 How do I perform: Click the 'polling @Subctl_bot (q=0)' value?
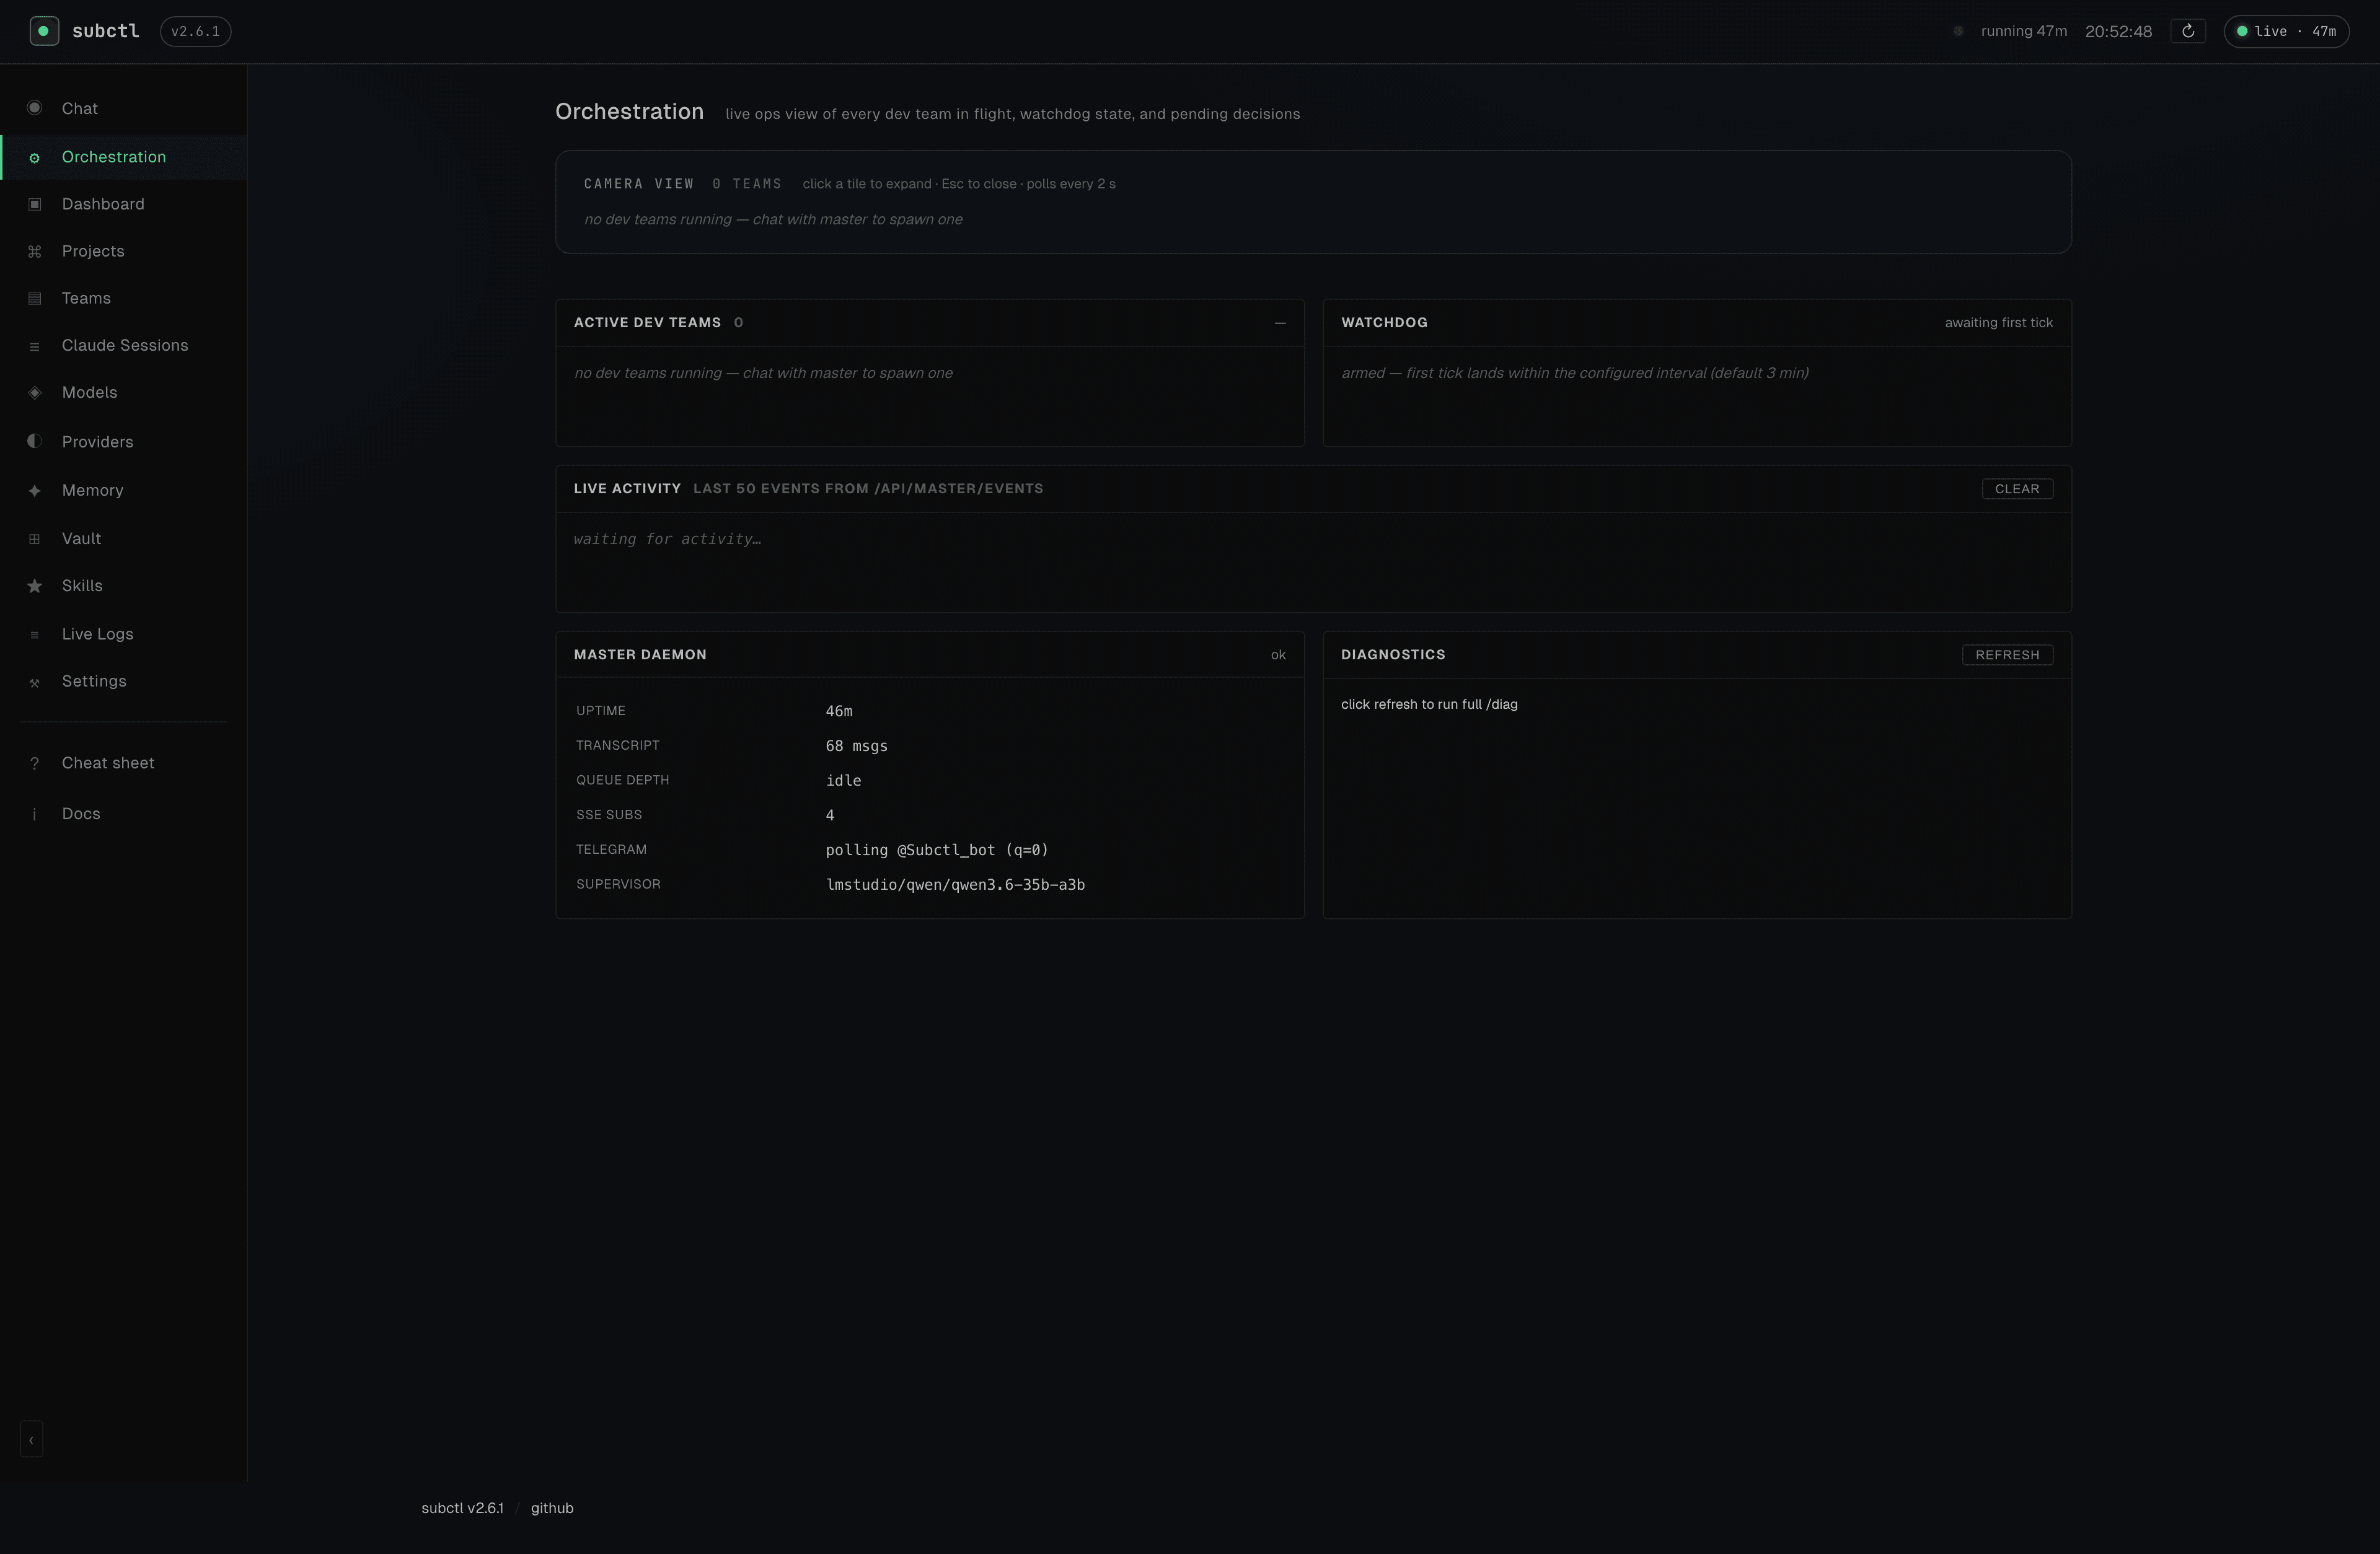pyautogui.click(x=937, y=850)
